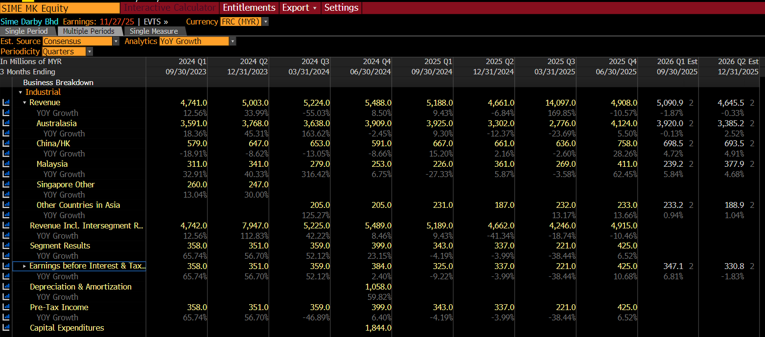Open the Export menu arrow
Image resolution: width=765 pixels, height=337 pixels.
pos(314,8)
